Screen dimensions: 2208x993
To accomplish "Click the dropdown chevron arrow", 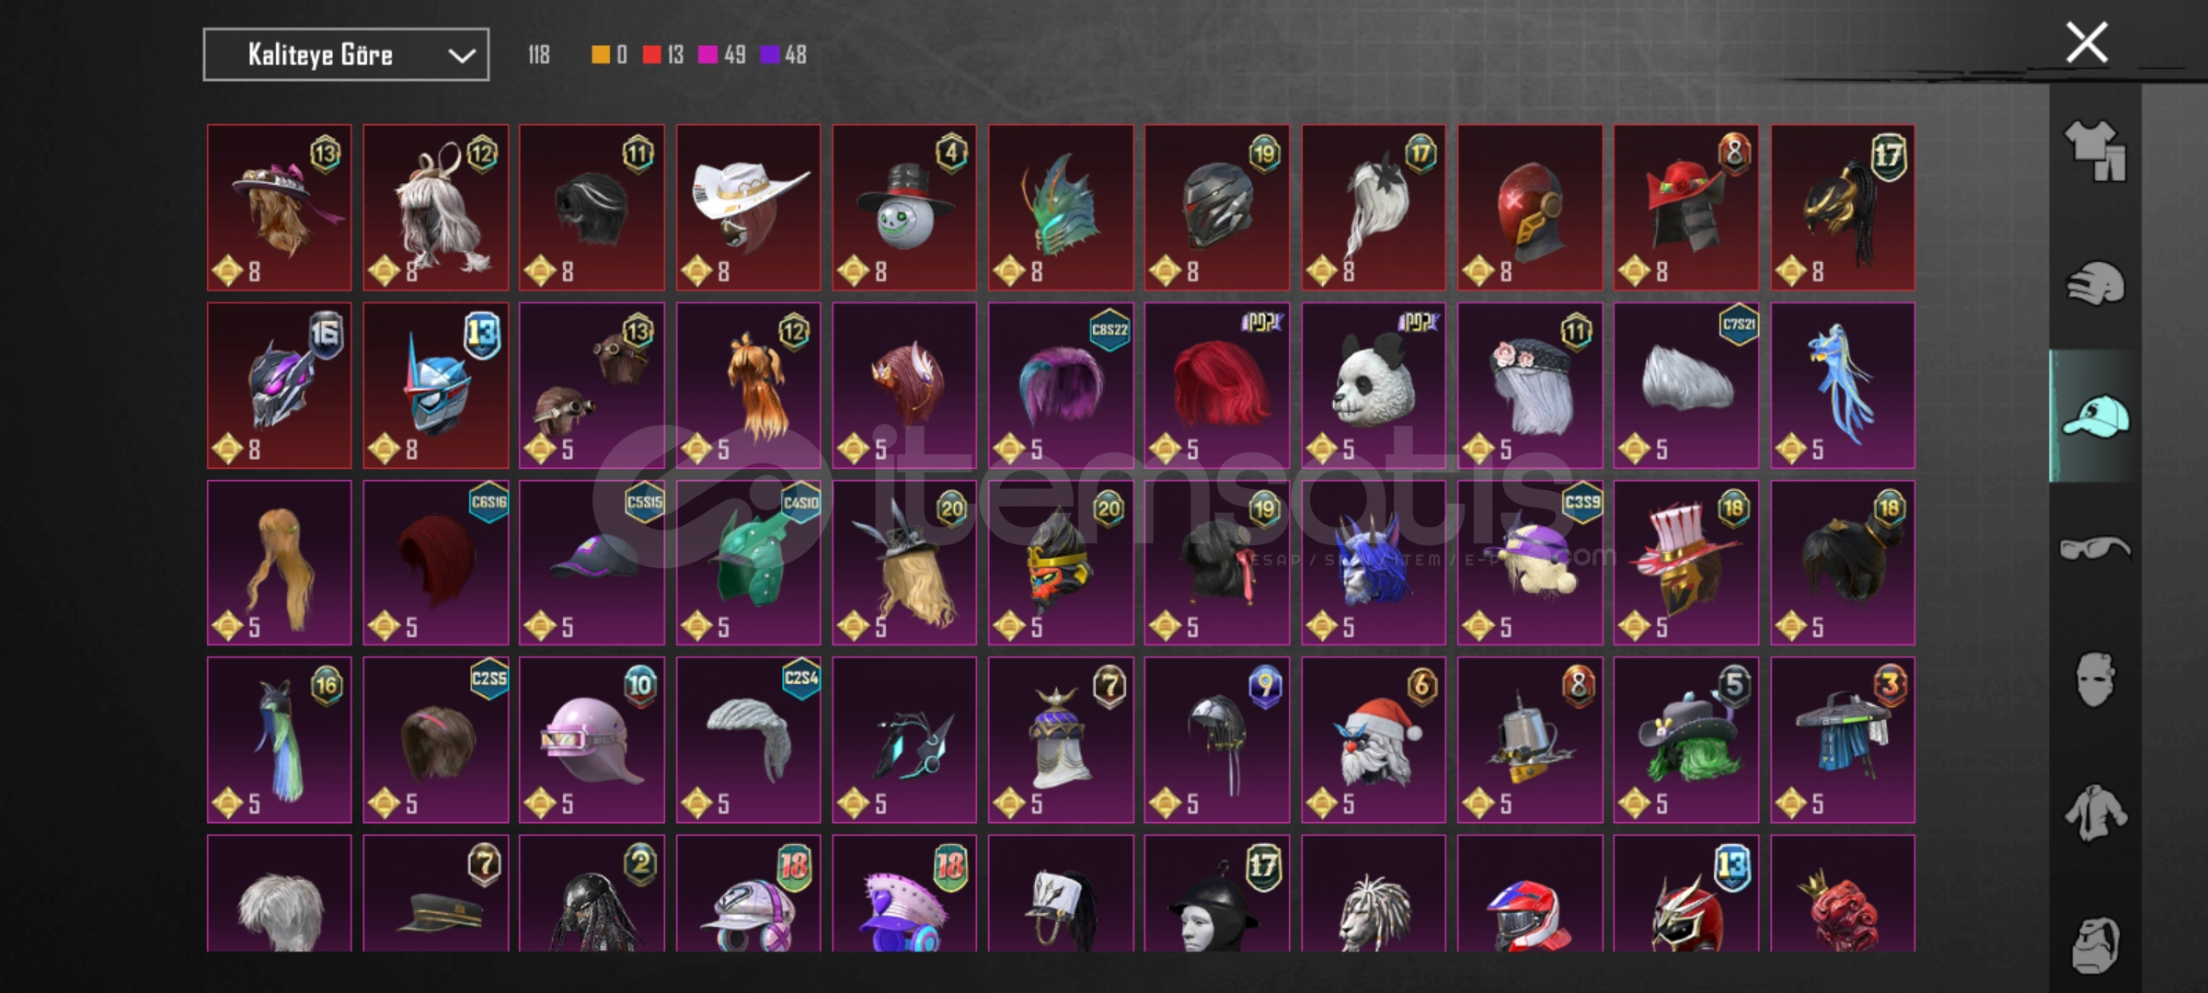I will [x=462, y=56].
